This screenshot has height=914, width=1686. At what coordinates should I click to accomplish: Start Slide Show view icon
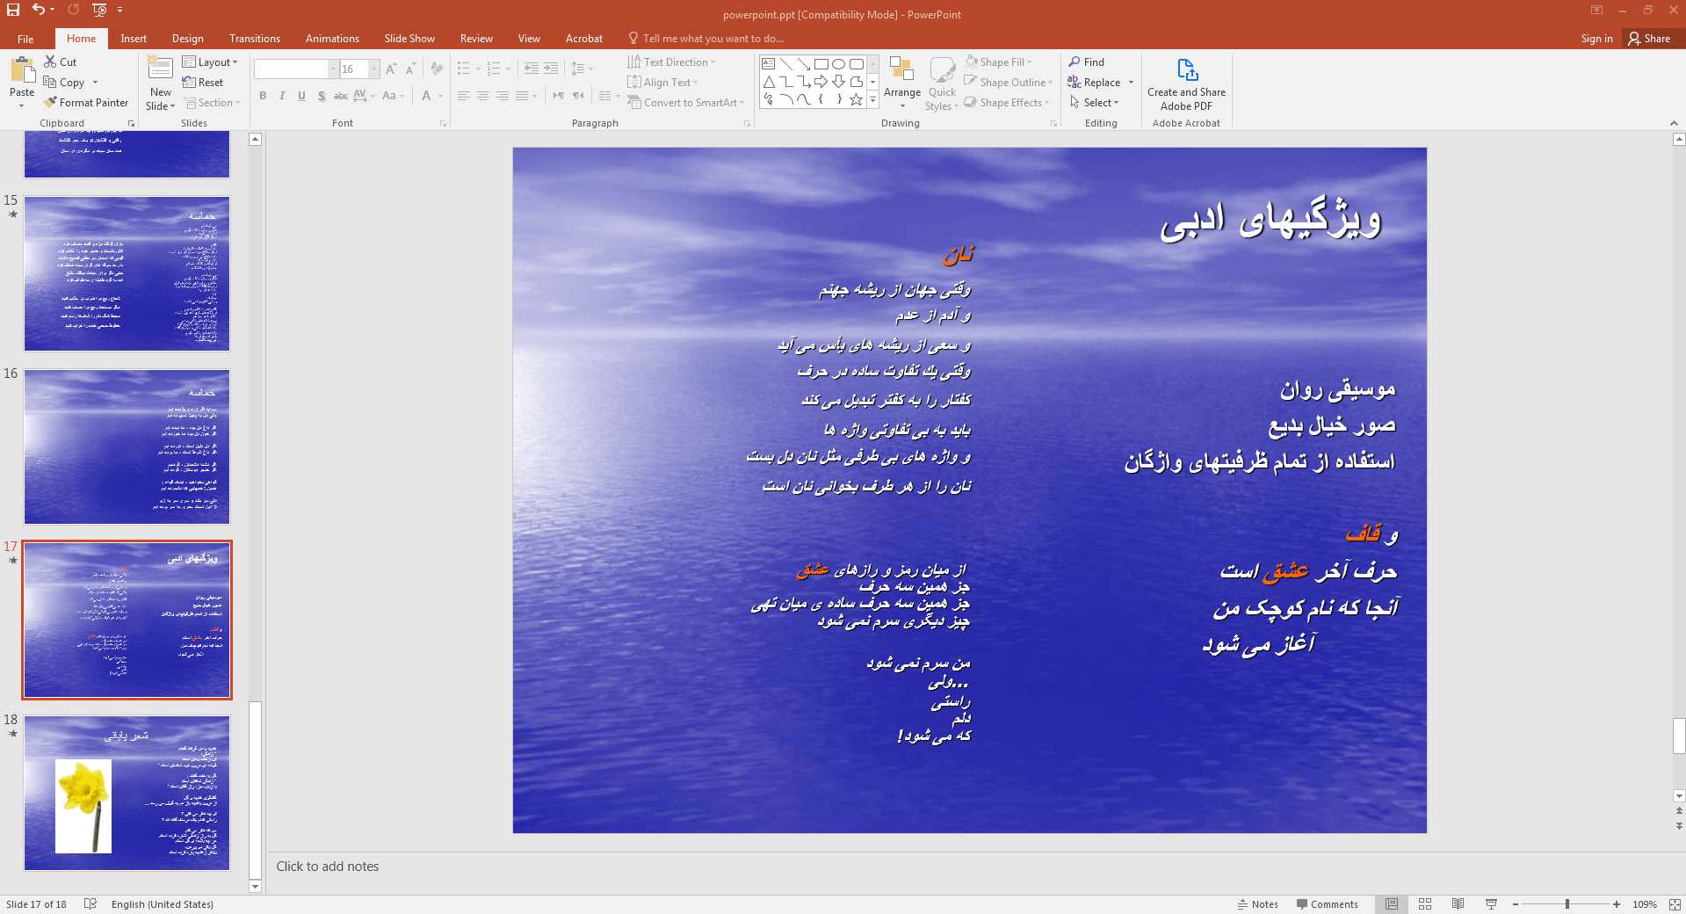1491,904
